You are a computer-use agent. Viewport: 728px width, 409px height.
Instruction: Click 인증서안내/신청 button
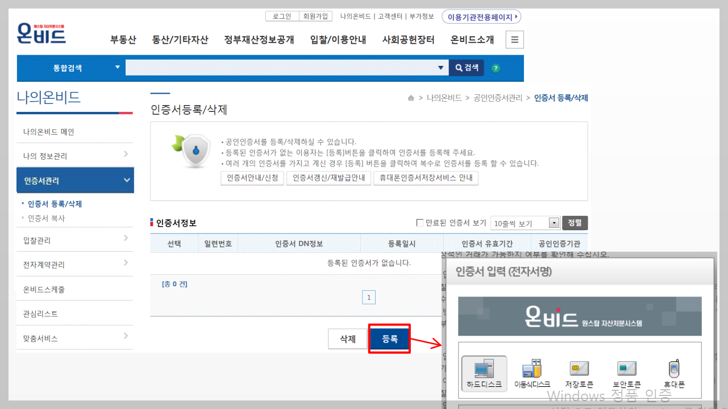252,178
